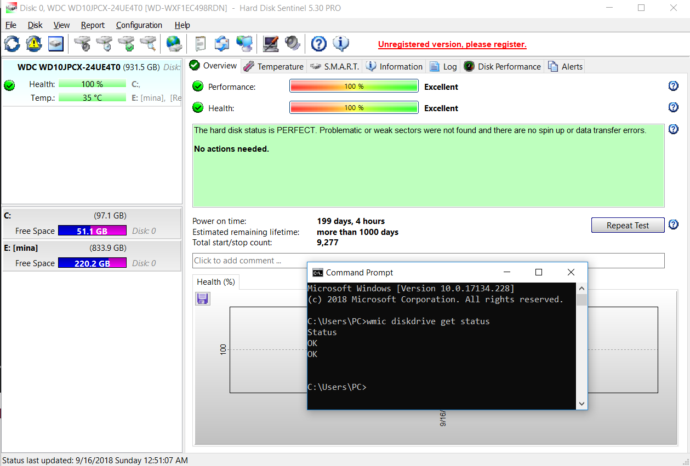Click the refresh disk status toolbar icon

(12, 44)
